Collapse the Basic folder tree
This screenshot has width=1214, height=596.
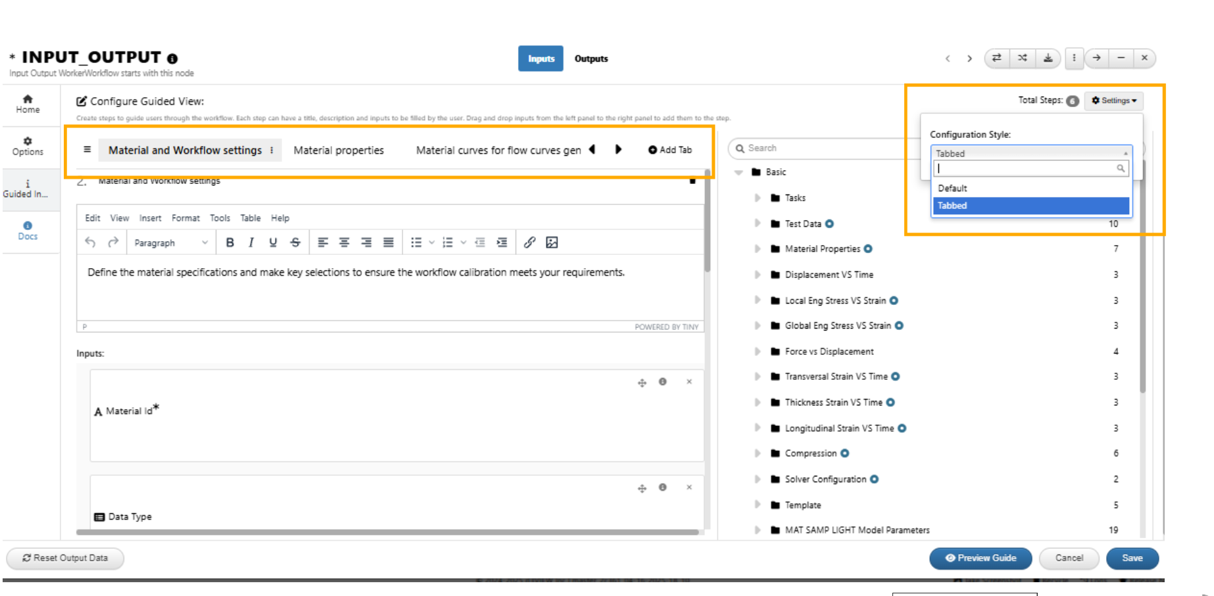pyautogui.click(x=739, y=172)
